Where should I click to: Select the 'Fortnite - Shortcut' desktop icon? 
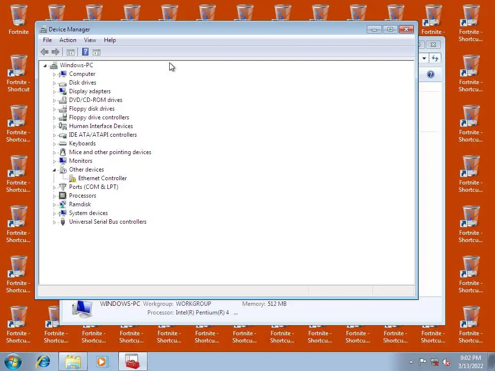tap(19, 73)
